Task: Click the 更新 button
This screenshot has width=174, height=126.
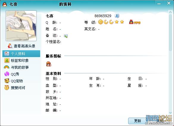Action: pyautogui.click(x=137, y=121)
